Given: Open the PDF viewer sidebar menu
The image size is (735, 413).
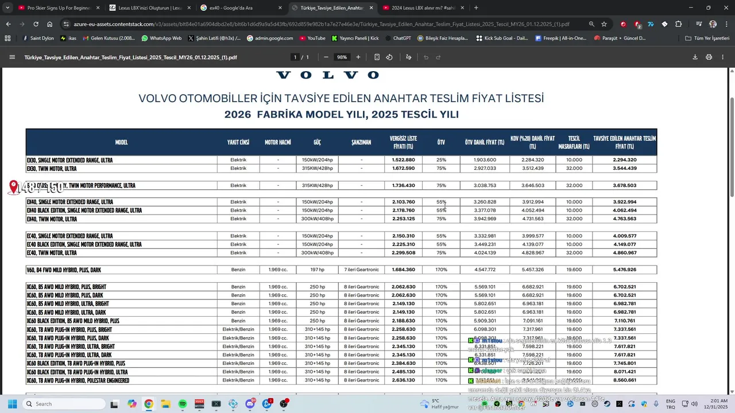Looking at the screenshot, I should pos(12,57).
